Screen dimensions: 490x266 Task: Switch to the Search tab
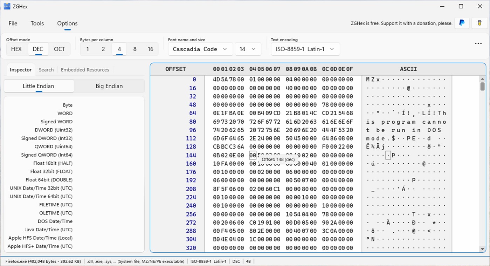(46, 70)
